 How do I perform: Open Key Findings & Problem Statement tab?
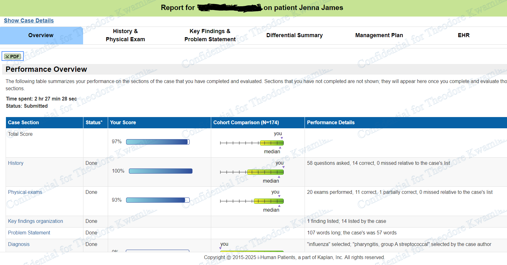click(x=210, y=35)
